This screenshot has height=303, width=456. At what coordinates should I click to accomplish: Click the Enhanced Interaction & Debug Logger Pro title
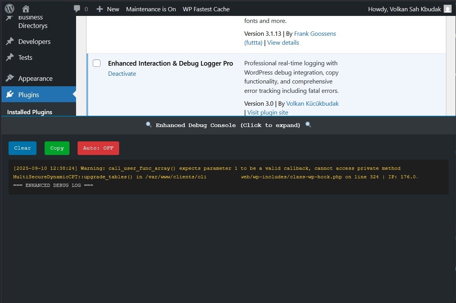(170, 63)
